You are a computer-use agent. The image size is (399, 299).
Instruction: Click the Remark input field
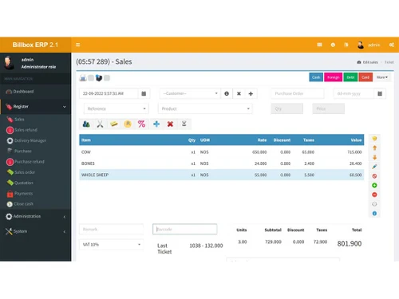click(111, 229)
